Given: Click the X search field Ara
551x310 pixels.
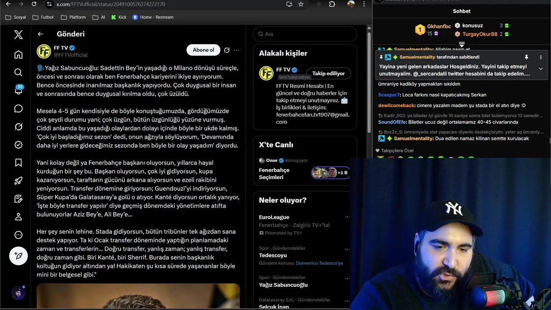Looking at the screenshot, I should [305, 34].
